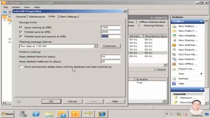
Task: Launch PowerShell from the taskbar
Action: tap(36, 114)
